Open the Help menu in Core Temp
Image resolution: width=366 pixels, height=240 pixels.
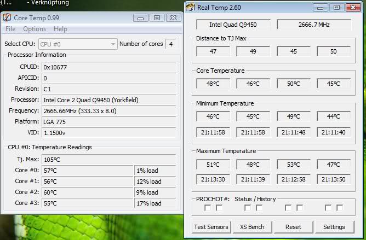(x=60, y=29)
